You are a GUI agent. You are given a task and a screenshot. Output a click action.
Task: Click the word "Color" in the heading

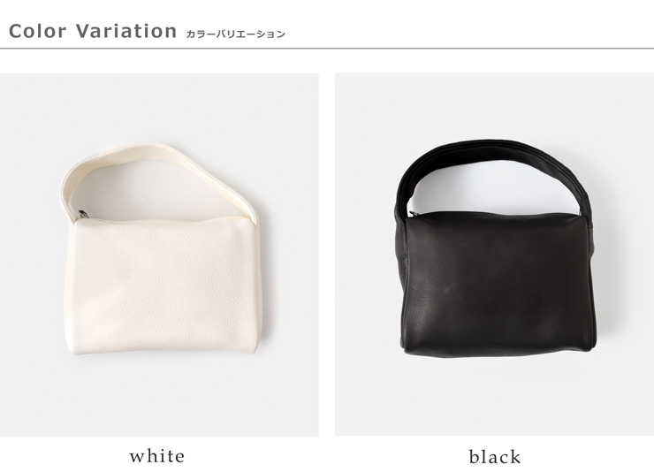point(37,31)
